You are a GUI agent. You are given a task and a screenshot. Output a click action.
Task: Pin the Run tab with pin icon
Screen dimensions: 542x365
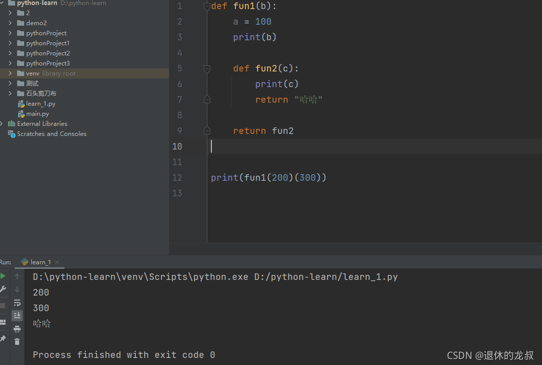point(3,338)
